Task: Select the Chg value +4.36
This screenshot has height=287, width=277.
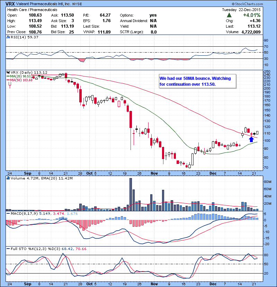Action: click(255, 21)
